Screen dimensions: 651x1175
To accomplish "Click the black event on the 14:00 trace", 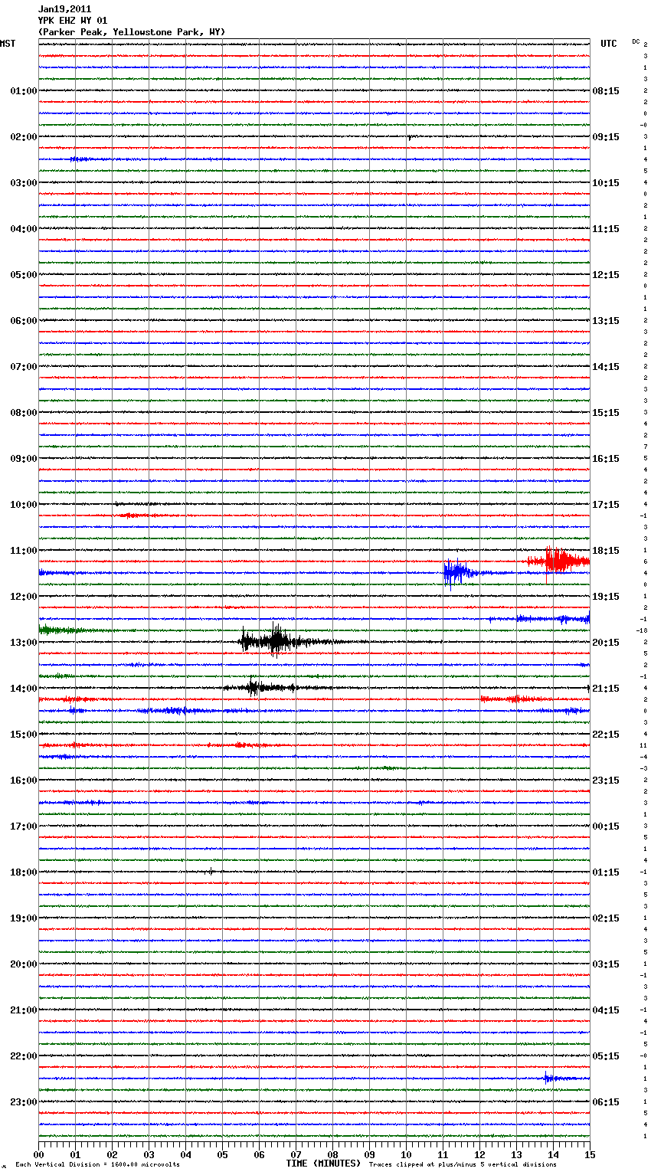I will point(260,687).
